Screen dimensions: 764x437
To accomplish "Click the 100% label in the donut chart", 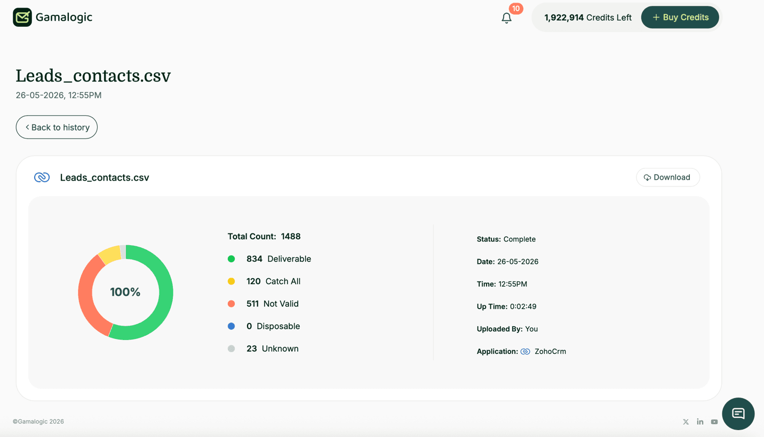I will [x=125, y=292].
